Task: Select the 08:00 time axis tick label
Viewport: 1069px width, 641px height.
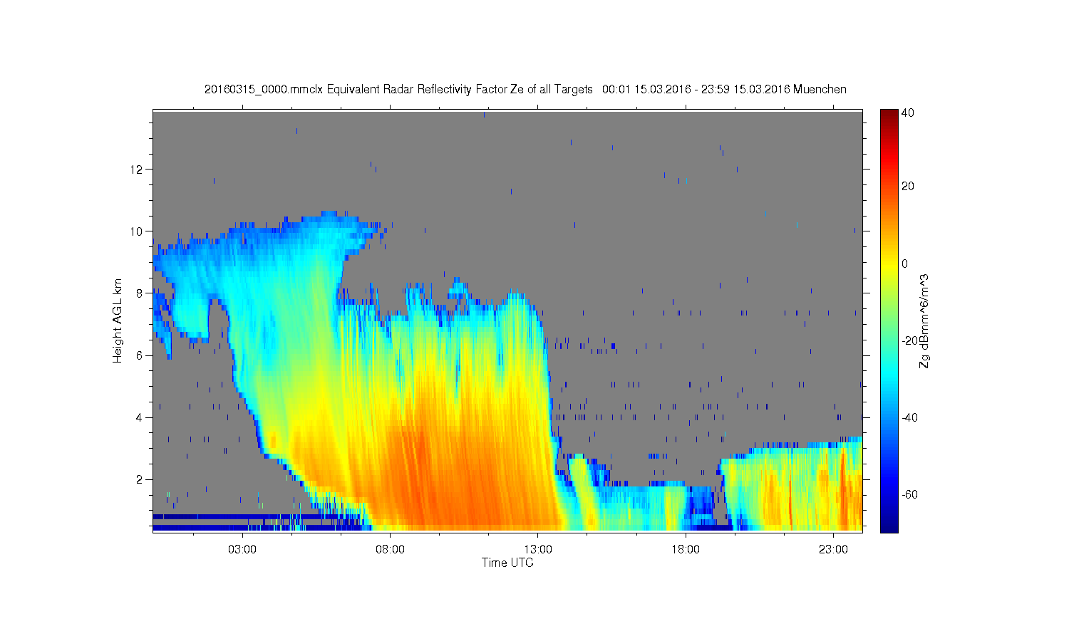Action: 390,550
